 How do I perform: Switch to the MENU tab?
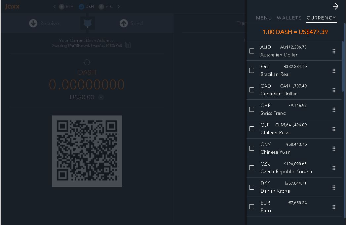click(x=264, y=18)
